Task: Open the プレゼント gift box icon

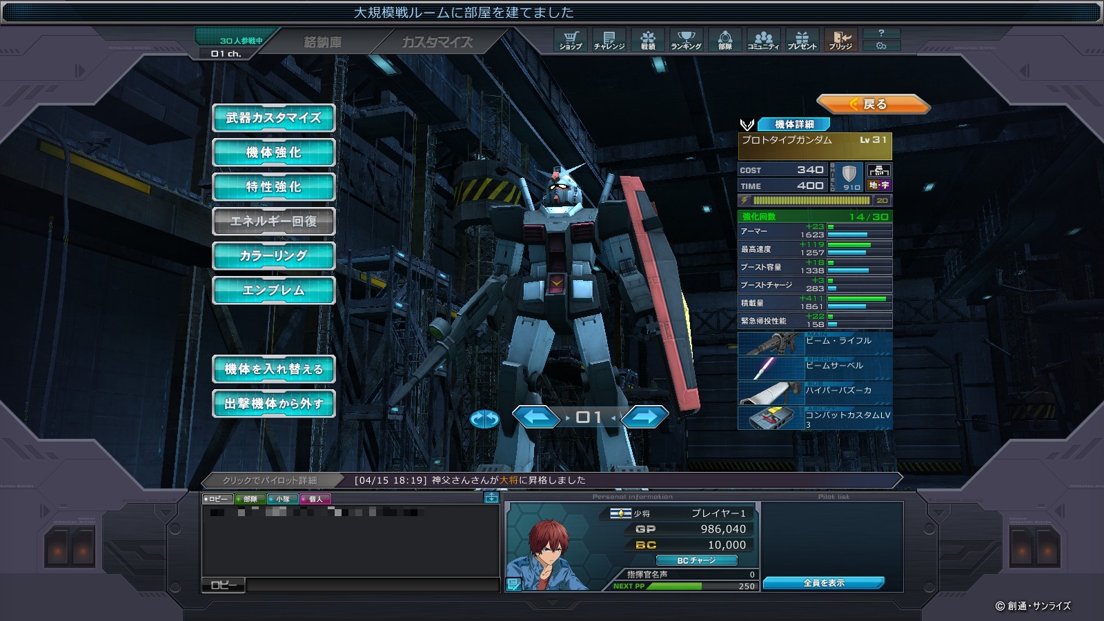Action: pyautogui.click(x=802, y=40)
